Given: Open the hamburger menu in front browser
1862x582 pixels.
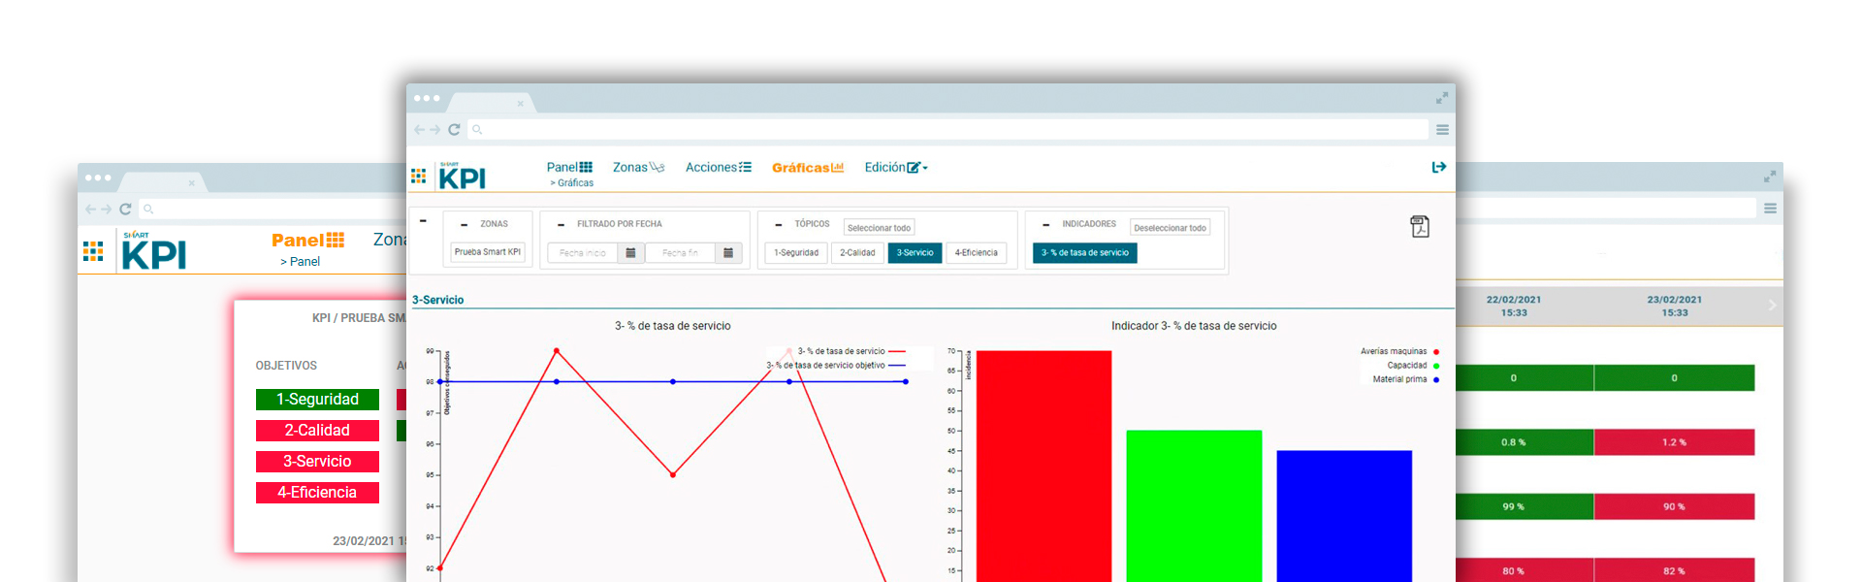Looking at the screenshot, I should 1442,129.
